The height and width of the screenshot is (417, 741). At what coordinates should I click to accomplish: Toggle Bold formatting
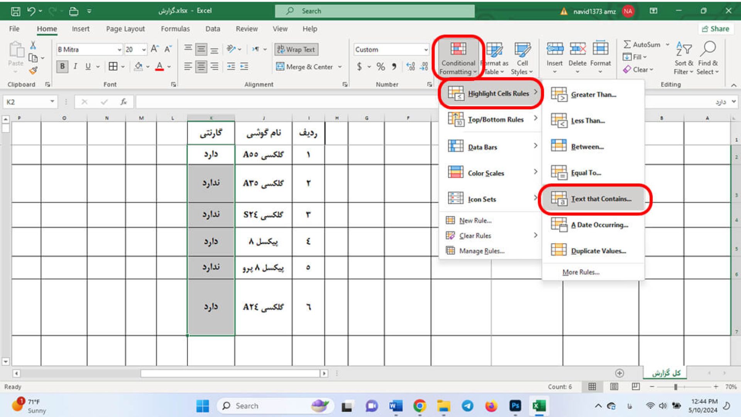click(62, 66)
